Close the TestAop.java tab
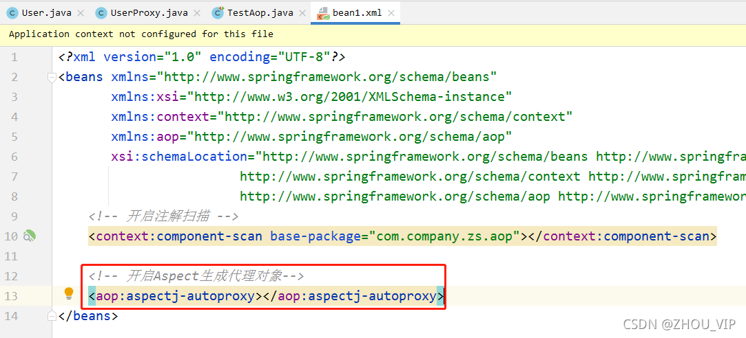 302,13
